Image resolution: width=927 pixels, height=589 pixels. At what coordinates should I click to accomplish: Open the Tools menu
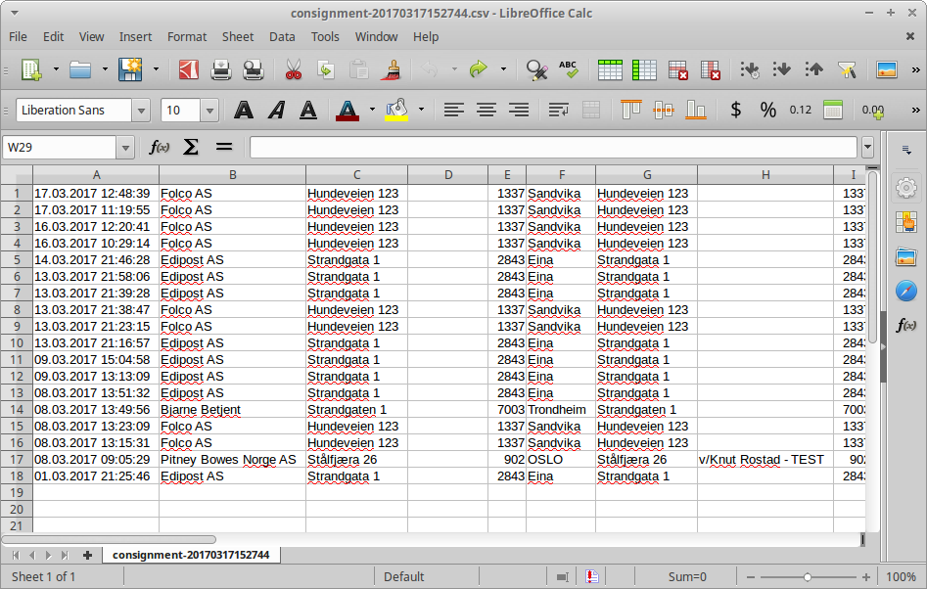(x=325, y=36)
